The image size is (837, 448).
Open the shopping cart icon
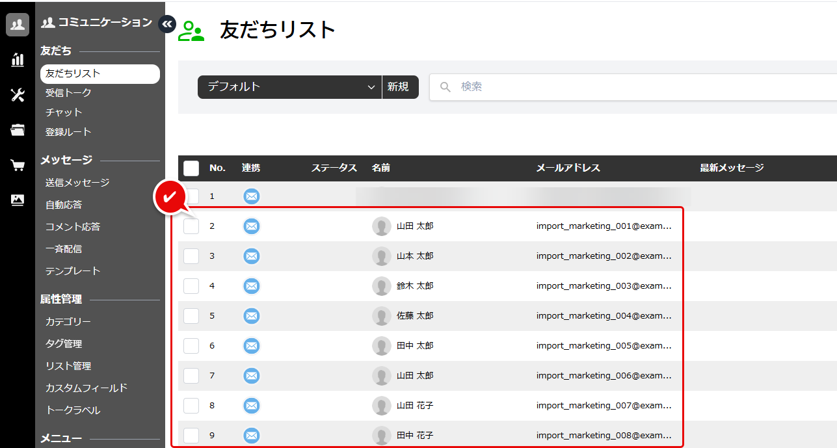(18, 165)
